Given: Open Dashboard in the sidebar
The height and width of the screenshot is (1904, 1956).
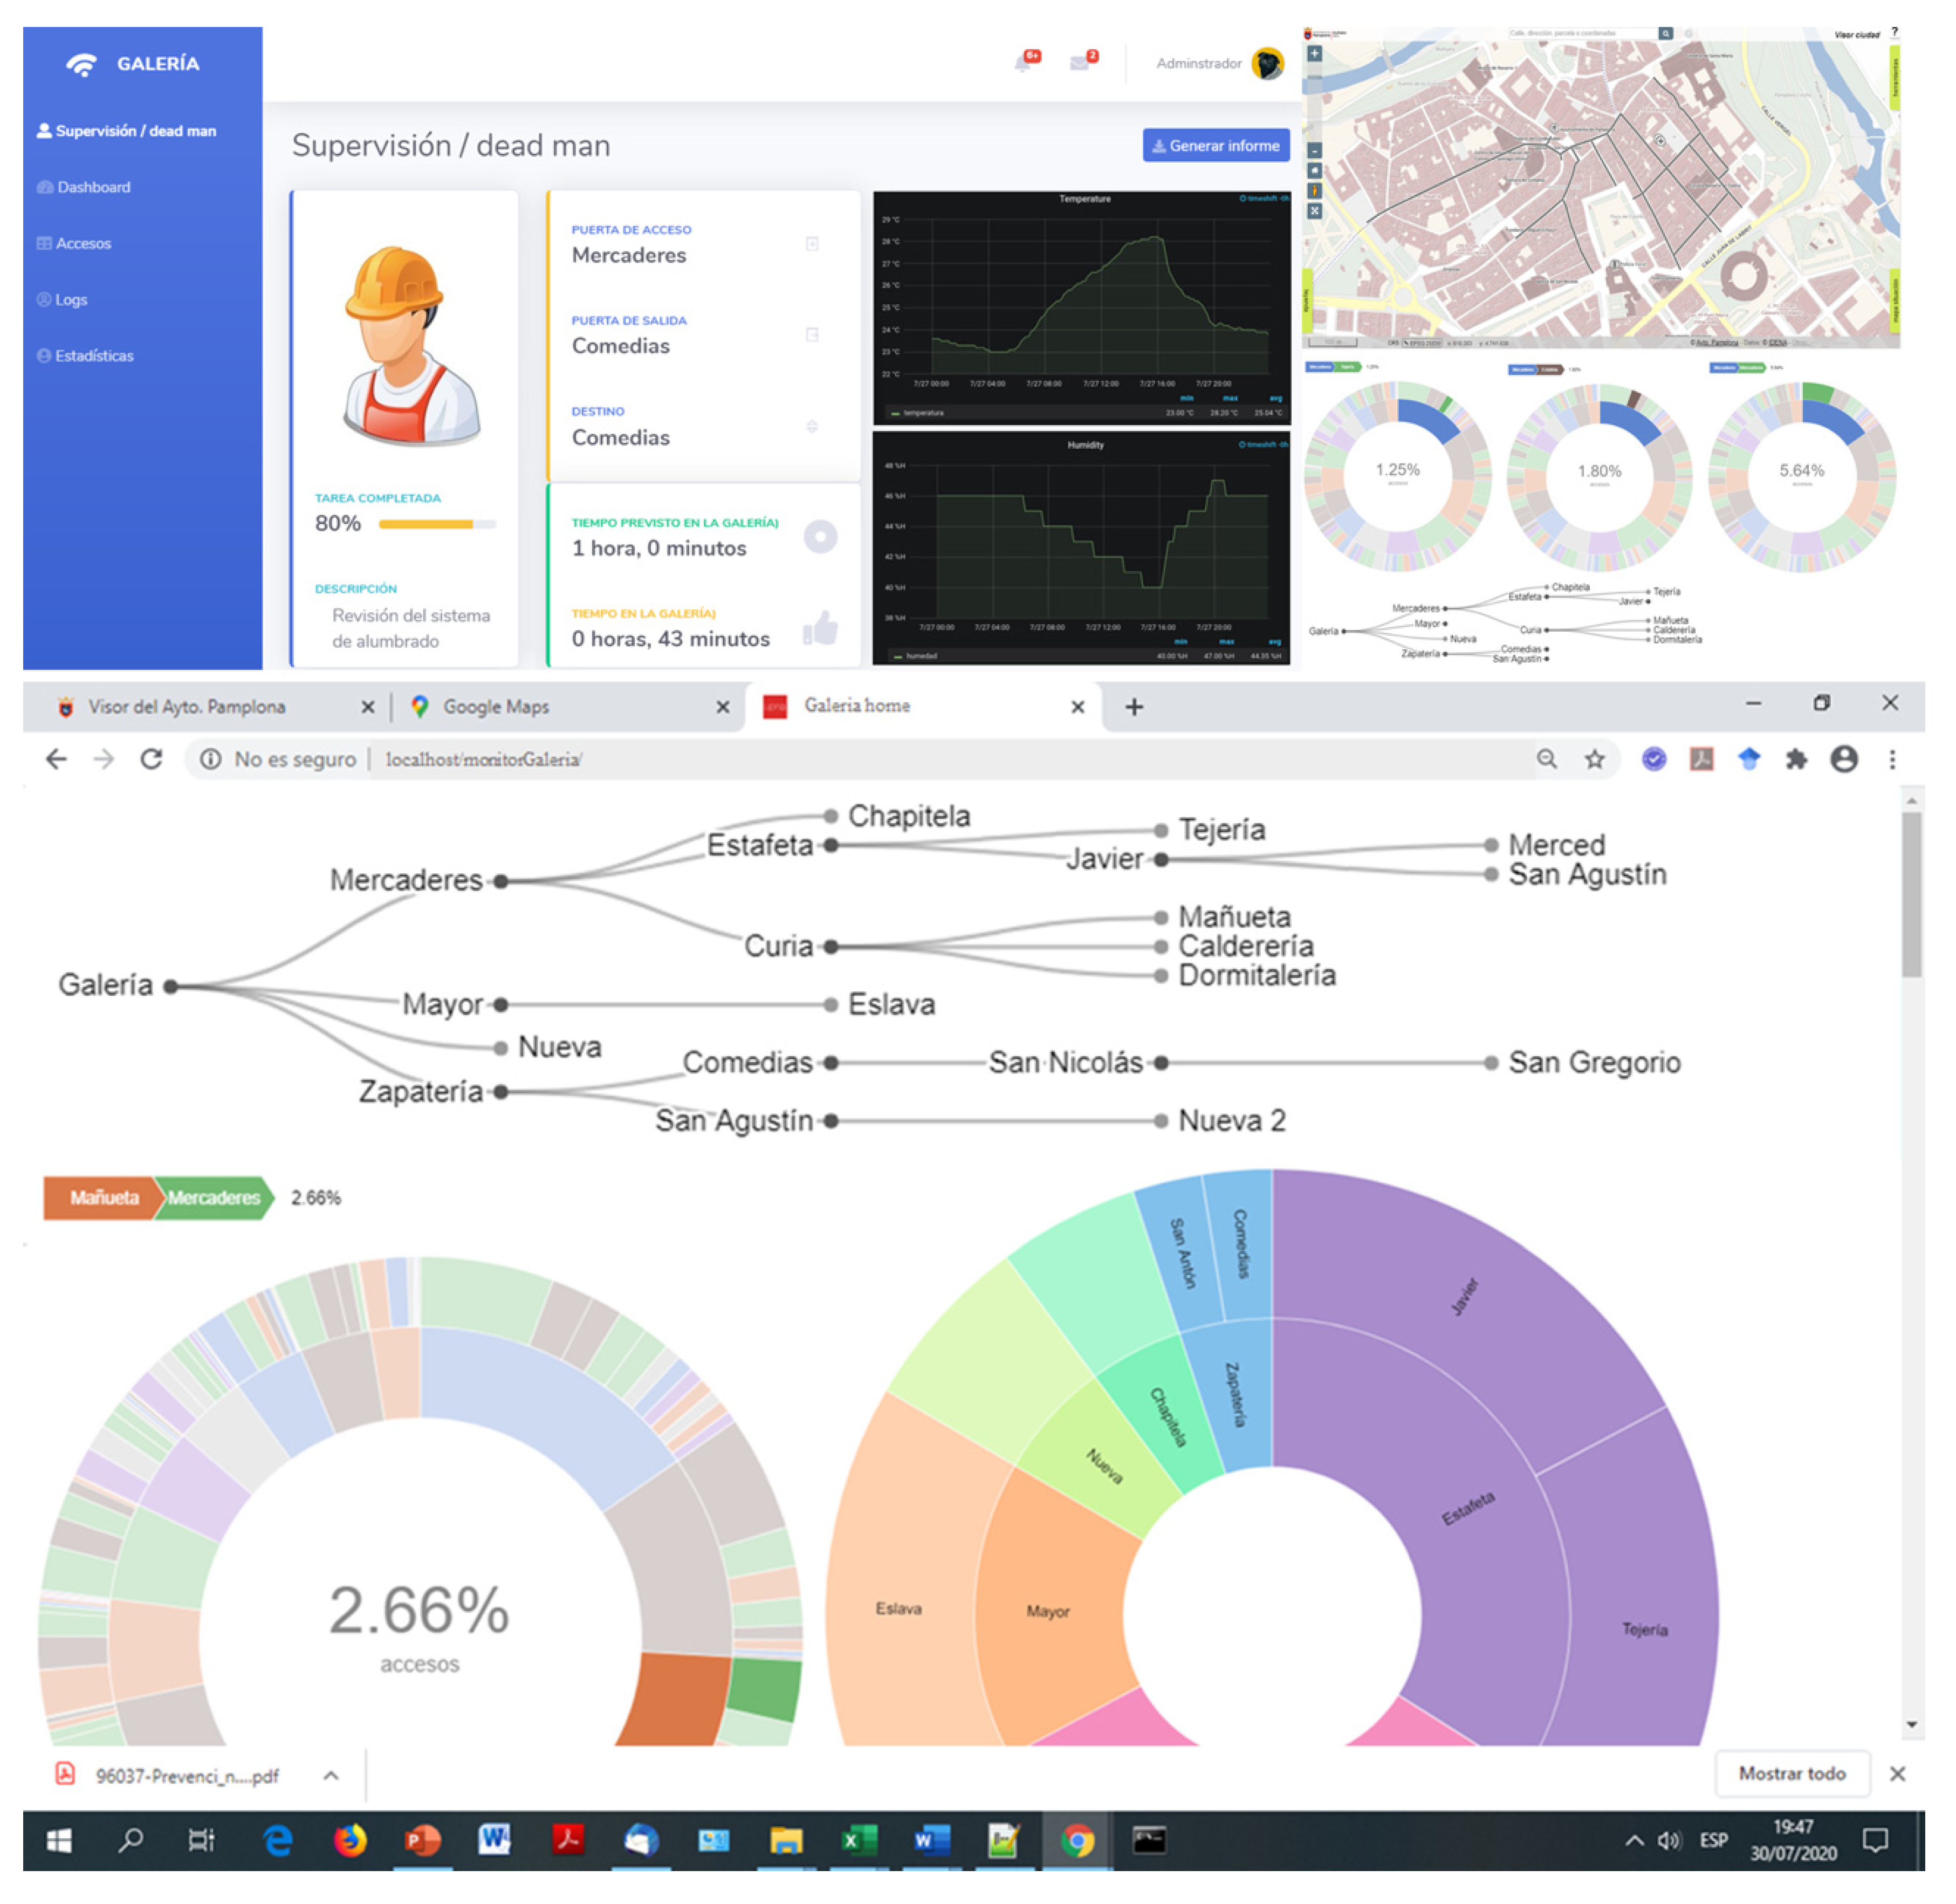Looking at the screenshot, I should point(93,187).
